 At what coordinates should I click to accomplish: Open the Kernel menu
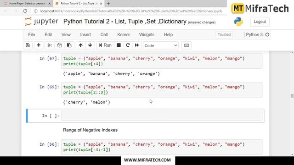[124, 35]
